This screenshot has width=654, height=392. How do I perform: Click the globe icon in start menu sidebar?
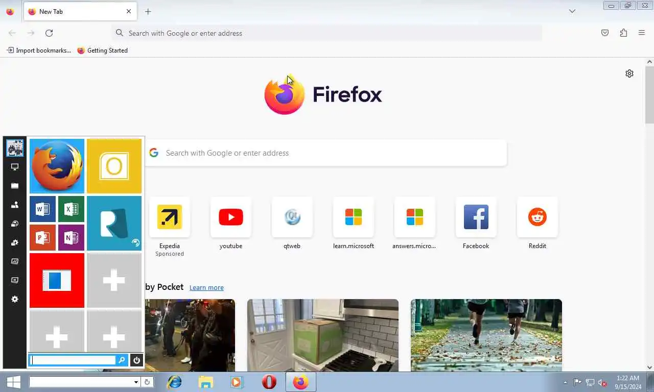pyautogui.click(x=15, y=224)
